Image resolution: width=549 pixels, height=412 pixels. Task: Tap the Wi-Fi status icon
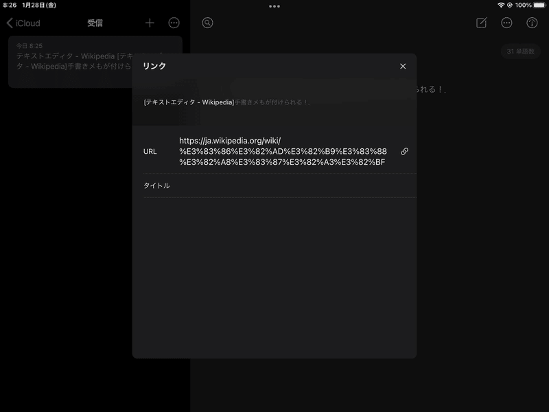[501, 5]
